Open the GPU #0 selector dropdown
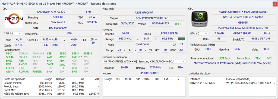 click(x=199, y=34)
